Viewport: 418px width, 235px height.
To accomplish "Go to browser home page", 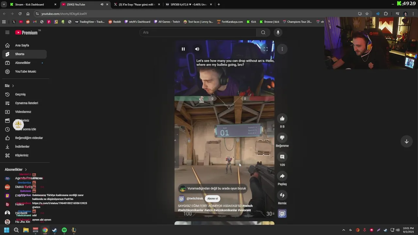I will point(28,14).
